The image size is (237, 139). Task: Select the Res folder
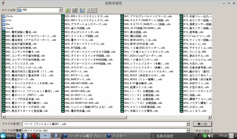point(6,24)
